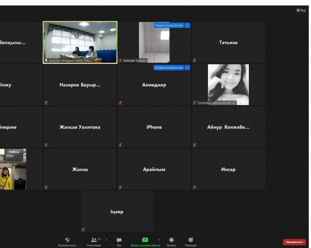Open the Participants (Участники) panel
This screenshot has height=248, width=311.
(94, 240)
